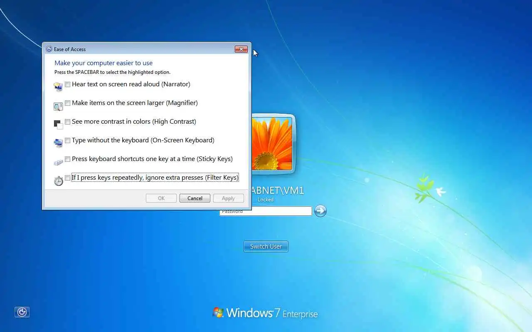Click the Sticky Keys icon

pyautogui.click(x=58, y=162)
